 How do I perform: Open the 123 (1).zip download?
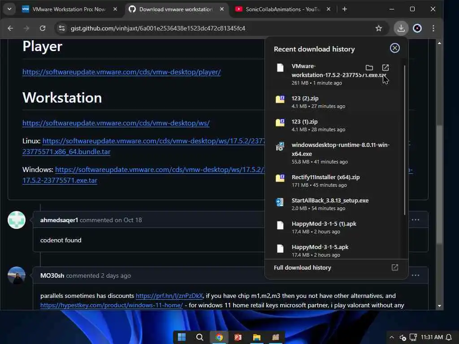point(335,125)
